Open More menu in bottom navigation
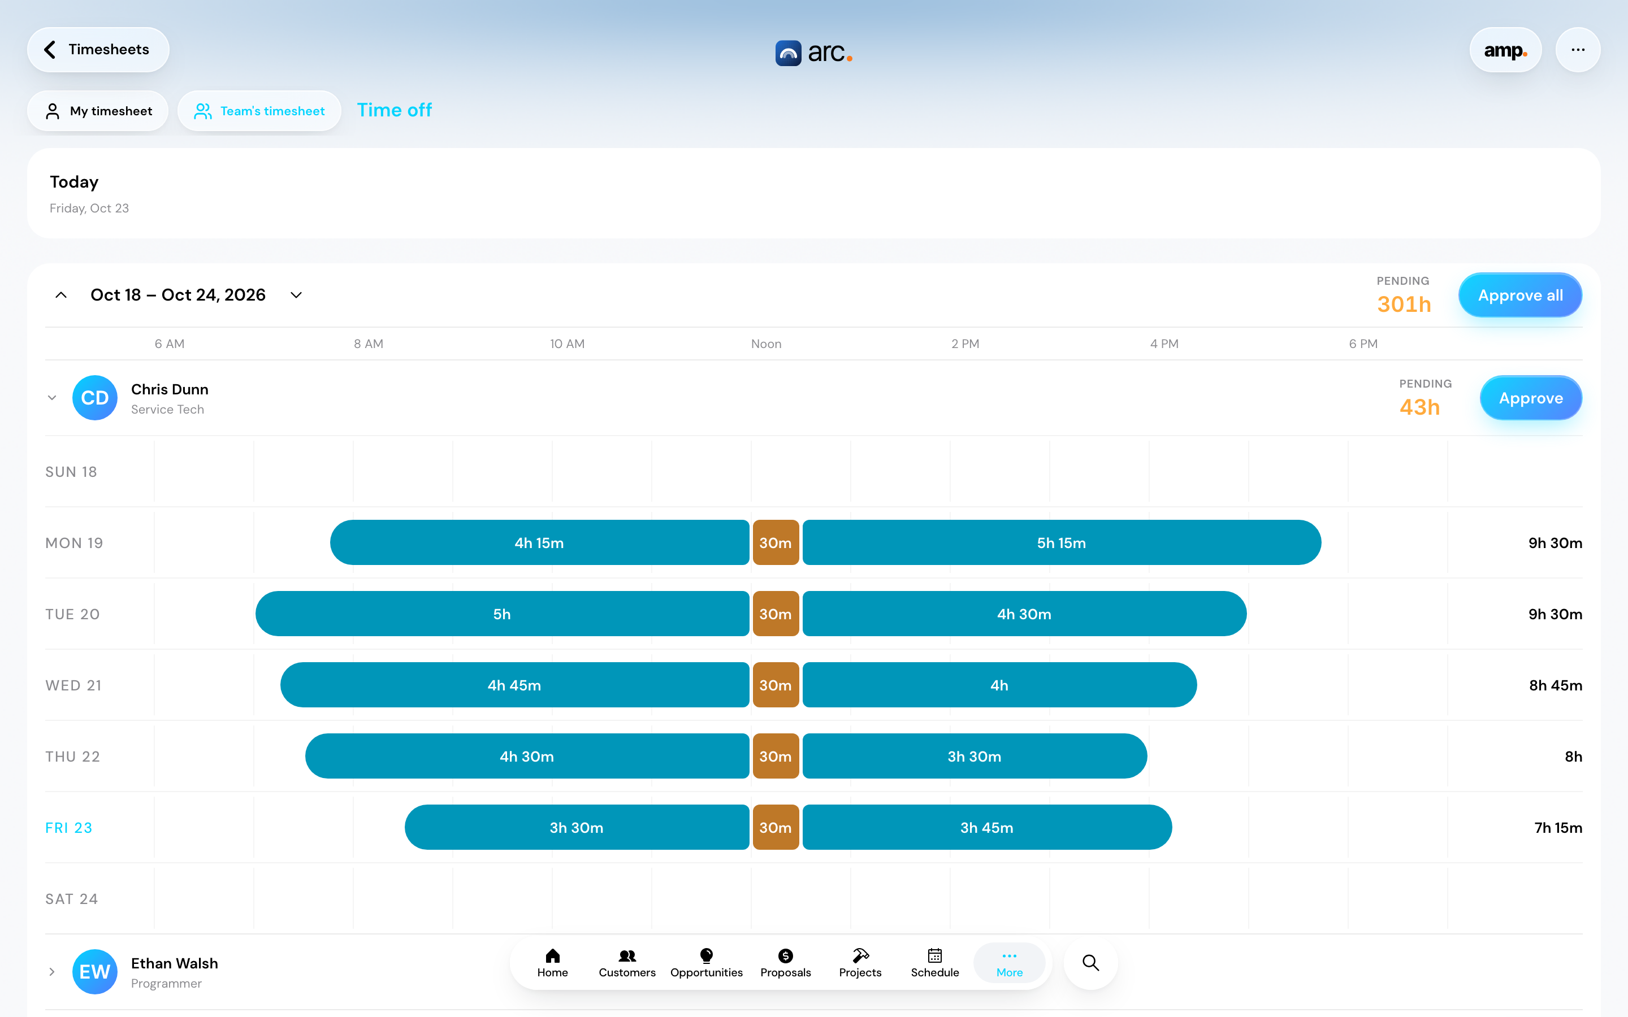Viewport: 1628px width, 1017px height. click(x=1010, y=964)
